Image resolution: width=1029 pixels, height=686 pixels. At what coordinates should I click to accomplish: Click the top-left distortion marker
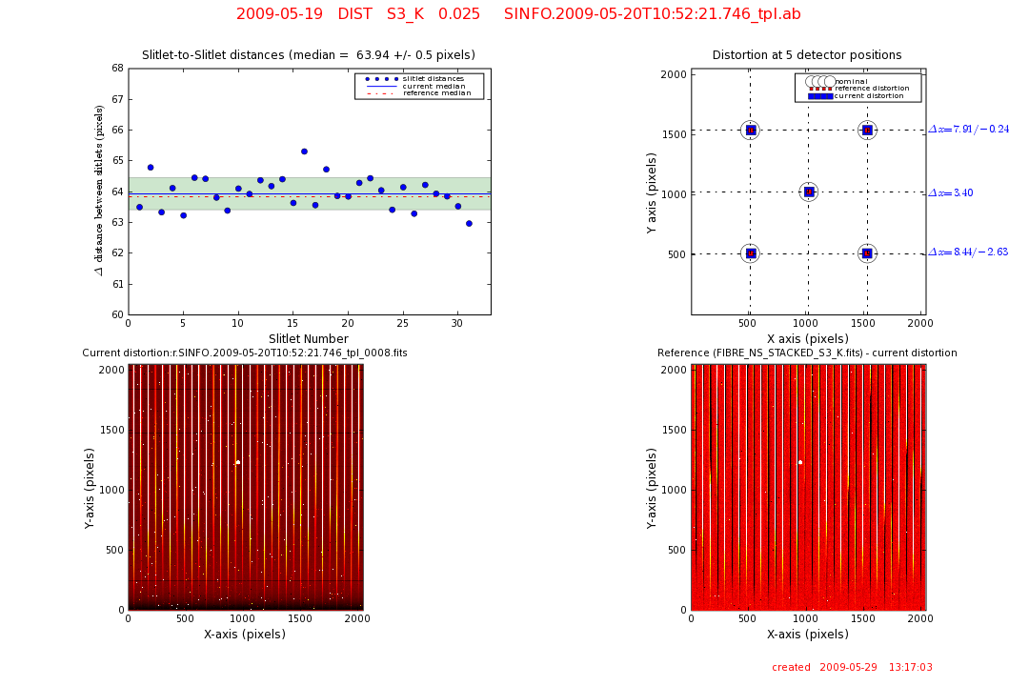[750, 130]
